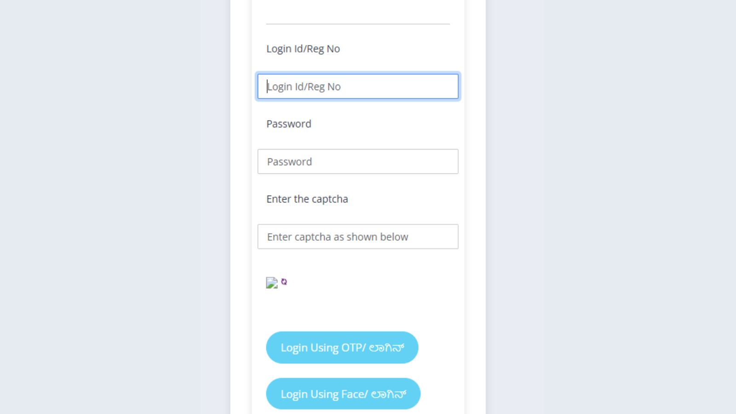Focus the Login Id/Reg No input field
Image resolution: width=736 pixels, height=414 pixels.
(358, 86)
